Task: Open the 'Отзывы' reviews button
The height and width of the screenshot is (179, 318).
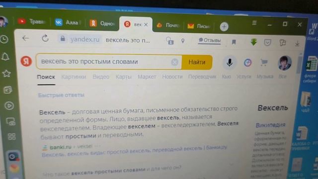Action: 210,40
